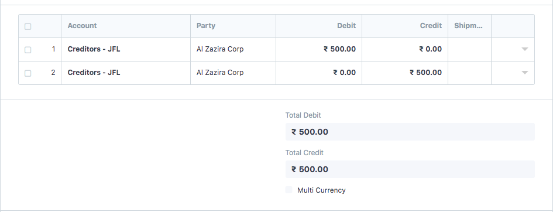Enable the Multi Currency checkbox

click(x=289, y=190)
